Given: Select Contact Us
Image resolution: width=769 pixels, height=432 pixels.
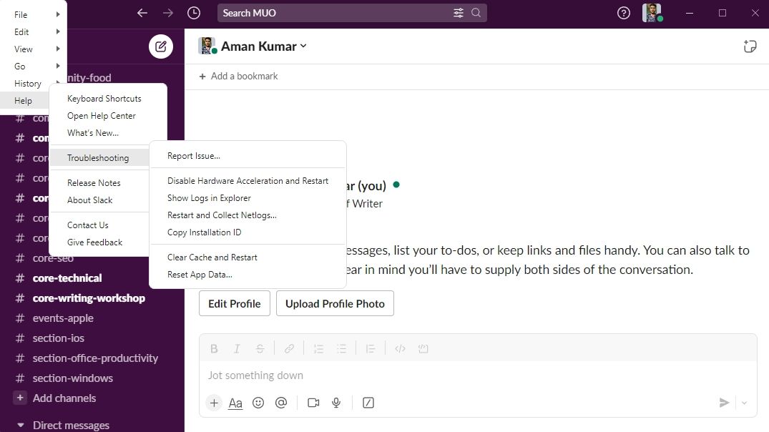Looking at the screenshot, I should tap(88, 225).
